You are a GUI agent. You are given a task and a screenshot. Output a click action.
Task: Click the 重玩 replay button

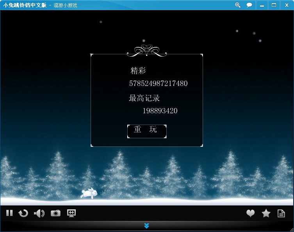[147, 131]
